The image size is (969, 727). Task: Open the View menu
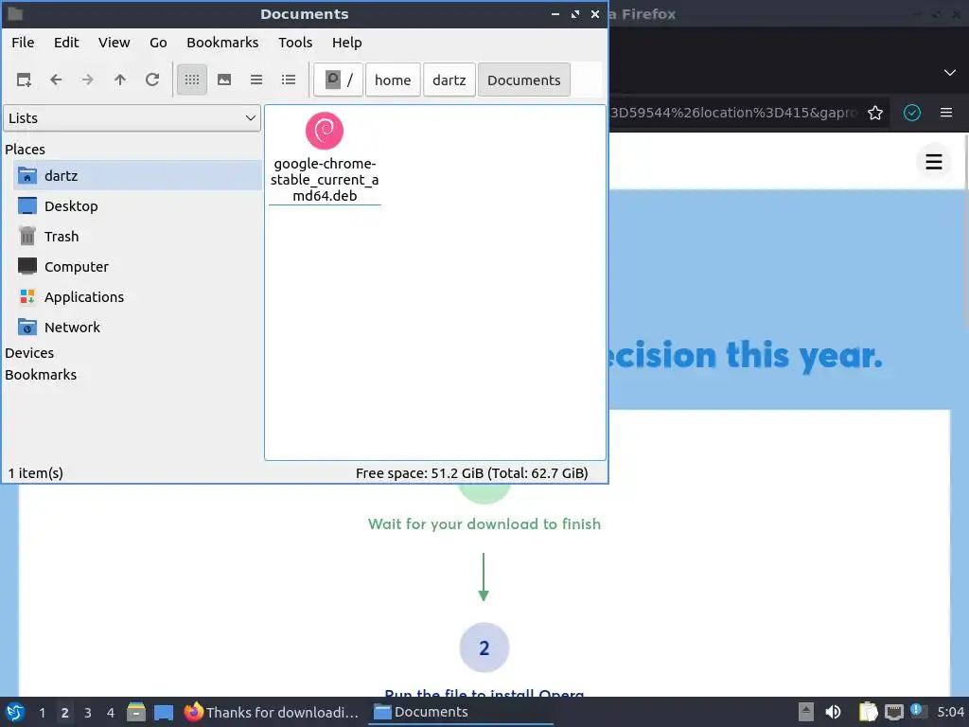(x=115, y=43)
